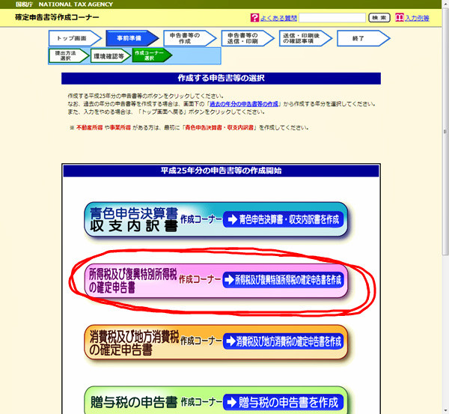Click the 平成25年分の申告書等の作成開始 heading
The height and width of the screenshot is (414, 449).
pos(221,171)
